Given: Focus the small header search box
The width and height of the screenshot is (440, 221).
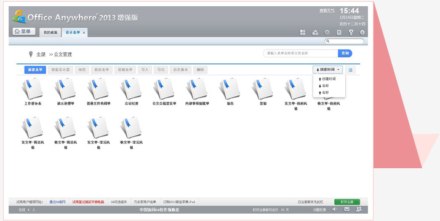Looking at the screenshot, I should (345, 41).
